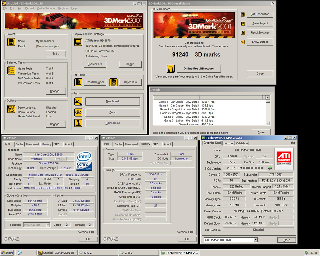Click the Start button on taskbar
The height and width of the screenshot is (256, 320).
pos(7,253)
